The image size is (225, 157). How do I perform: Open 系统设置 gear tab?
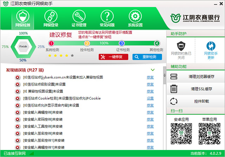[x=135, y=19]
